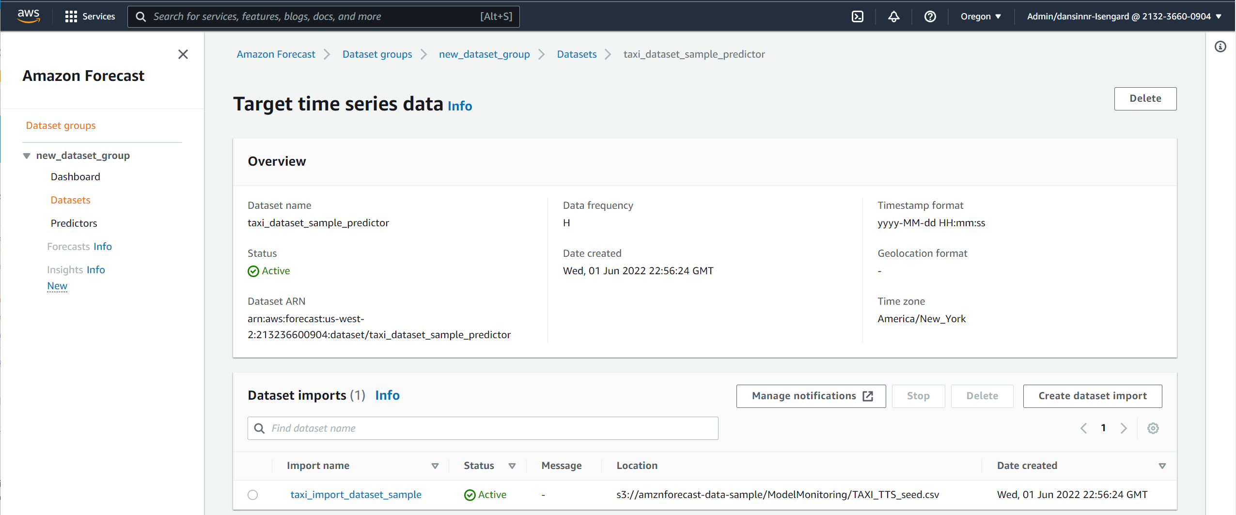Sort by Status column arrow
Screen dimensions: 1236x515
click(x=512, y=466)
